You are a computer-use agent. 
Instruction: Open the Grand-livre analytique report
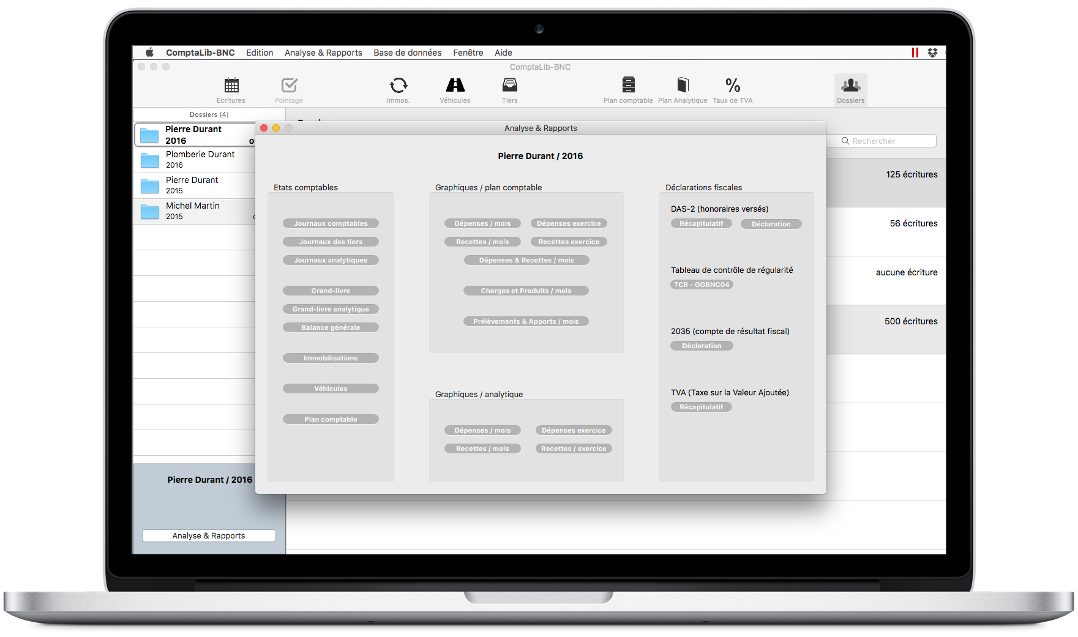pyautogui.click(x=331, y=309)
